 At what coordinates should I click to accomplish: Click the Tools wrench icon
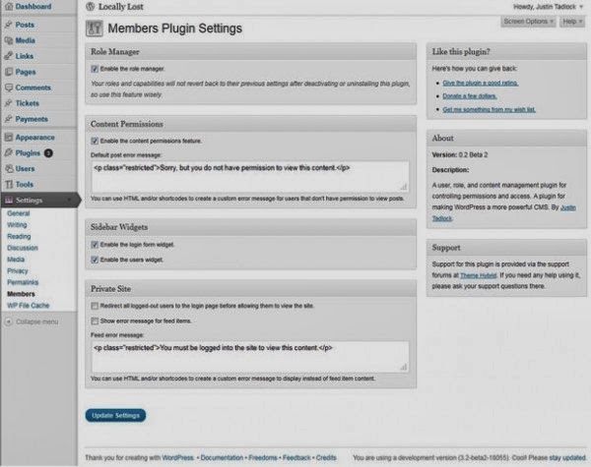point(9,185)
